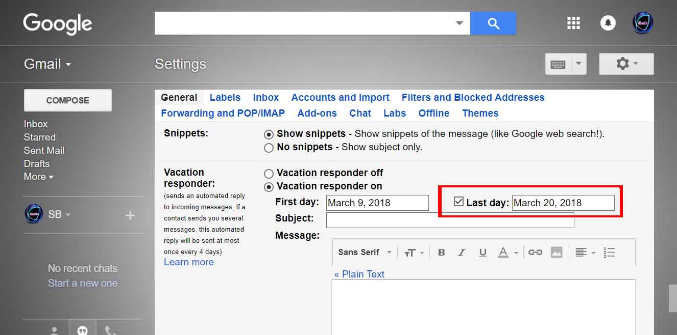Open the Learn more link
This screenshot has height=335, width=677.
188,262
